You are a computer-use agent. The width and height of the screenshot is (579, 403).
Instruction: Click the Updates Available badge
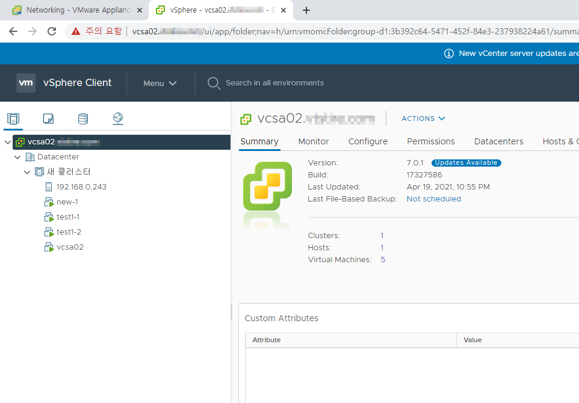pyautogui.click(x=466, y=163)
